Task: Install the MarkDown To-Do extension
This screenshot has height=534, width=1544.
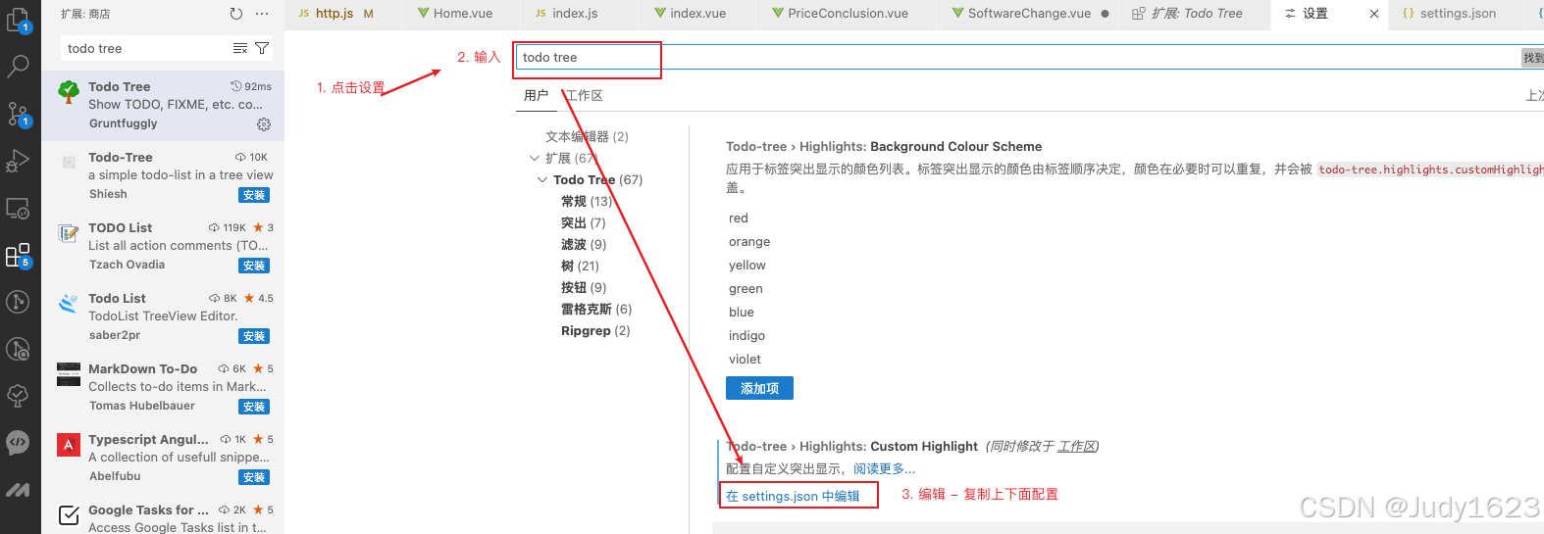Action: click(254, 407)
